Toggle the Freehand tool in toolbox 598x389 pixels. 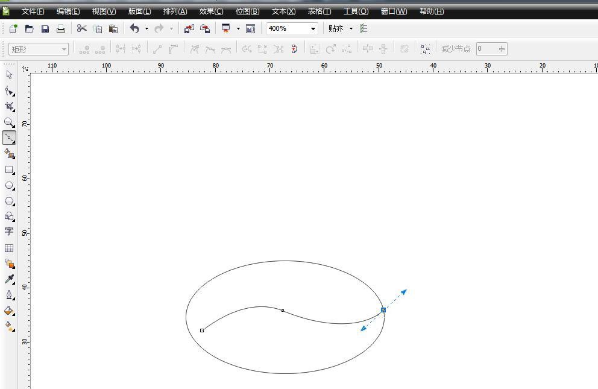[x=9, y=138]
